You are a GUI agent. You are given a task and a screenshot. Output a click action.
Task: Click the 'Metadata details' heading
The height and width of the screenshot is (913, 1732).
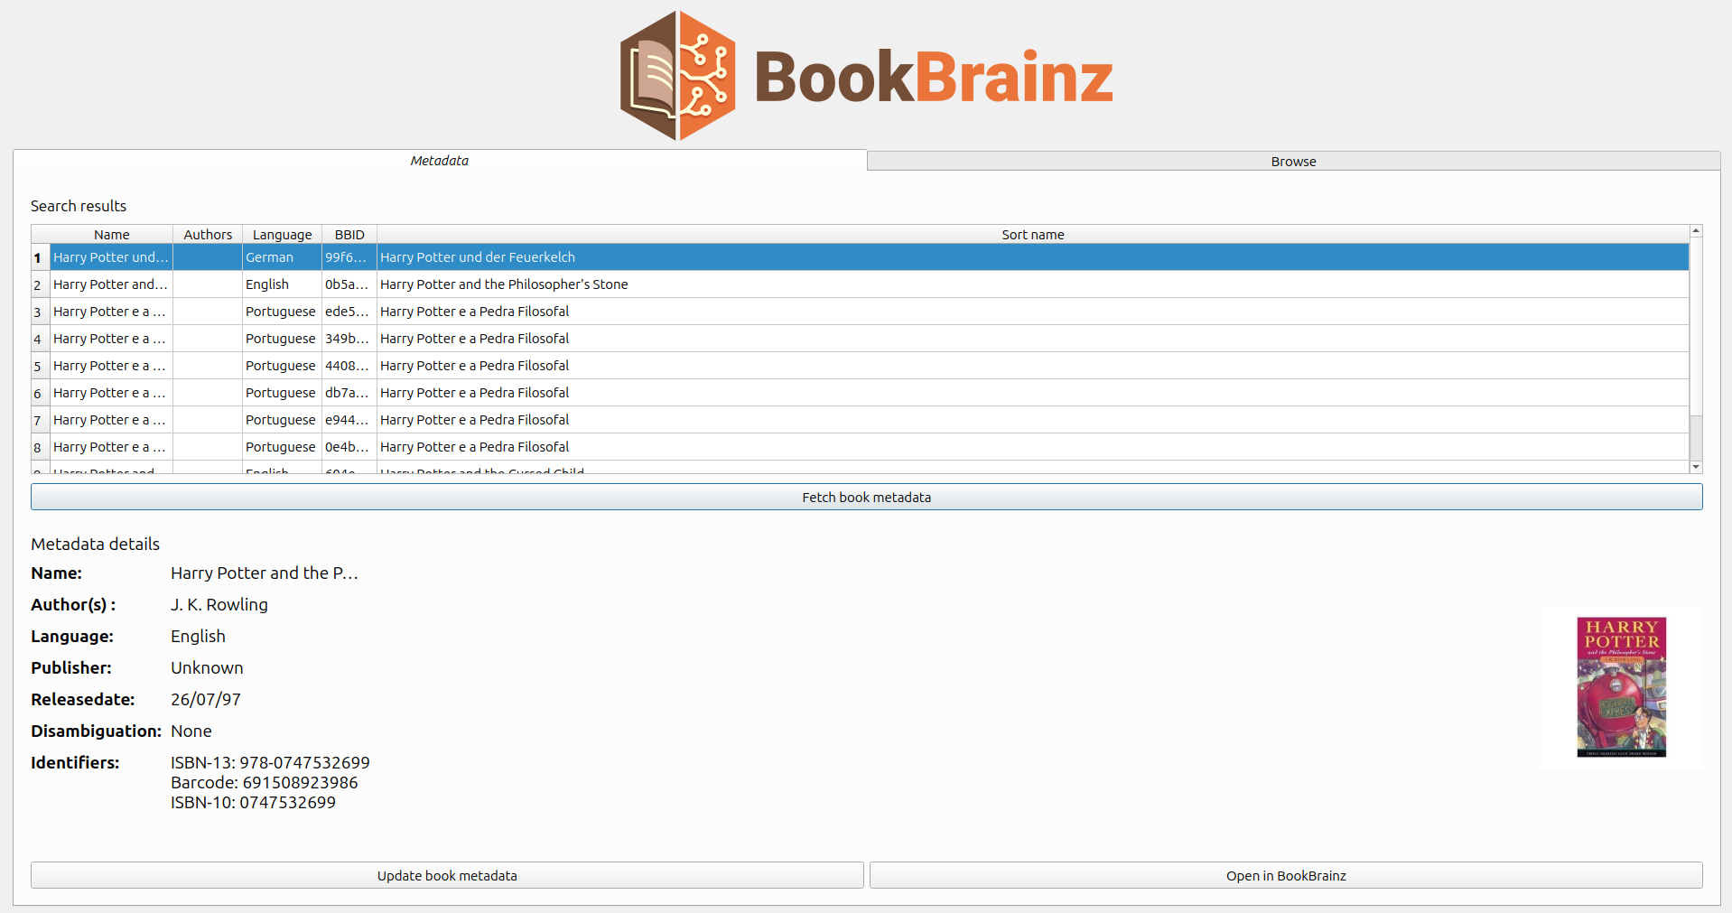(x=95, y=545)
